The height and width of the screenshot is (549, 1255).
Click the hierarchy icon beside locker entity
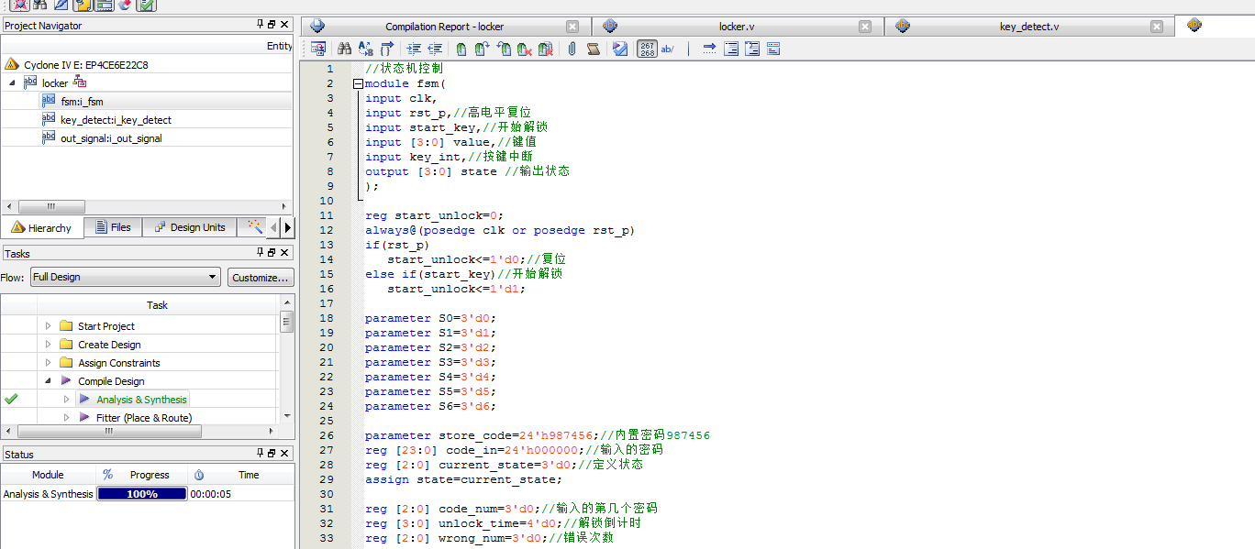click(x=80, y=82)
